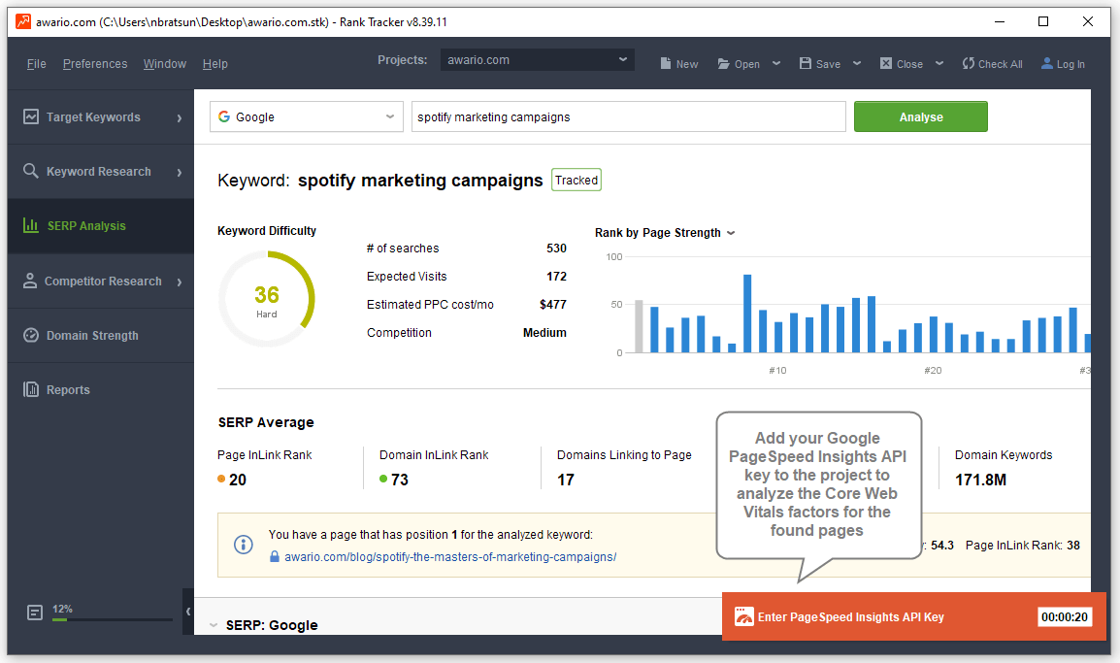Collapse the left sidebar with arrow handle
1120x663 pixels.
point(187,612)
